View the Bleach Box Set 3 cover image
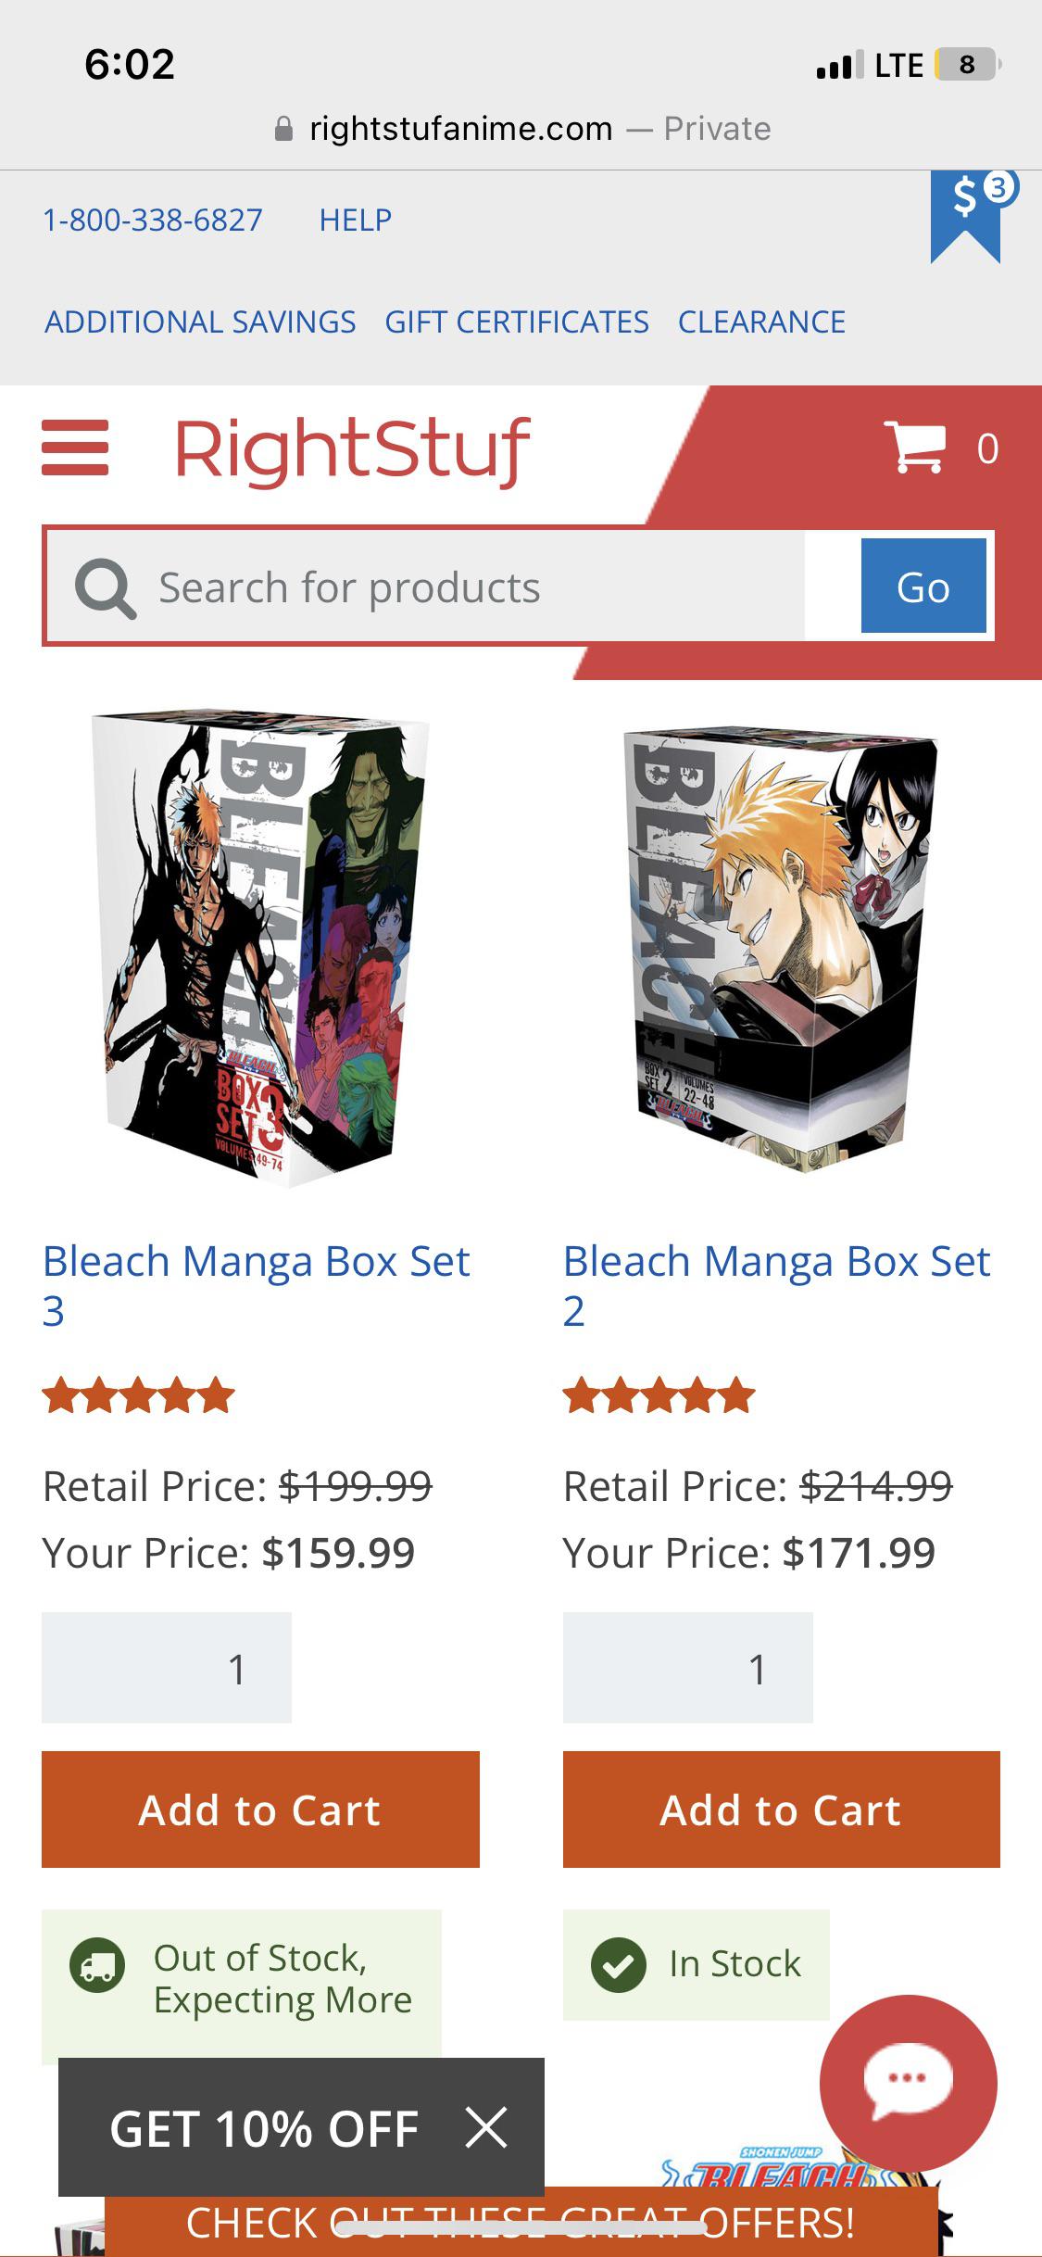 260,948
